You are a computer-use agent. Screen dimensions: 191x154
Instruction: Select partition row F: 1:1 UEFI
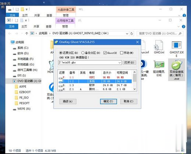[x=95, y=77]
